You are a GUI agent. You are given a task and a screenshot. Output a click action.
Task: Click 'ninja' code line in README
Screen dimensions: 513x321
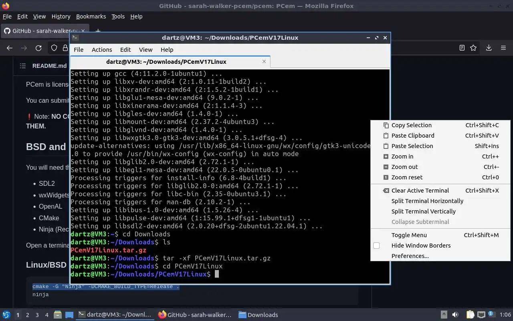click(40, 295)
